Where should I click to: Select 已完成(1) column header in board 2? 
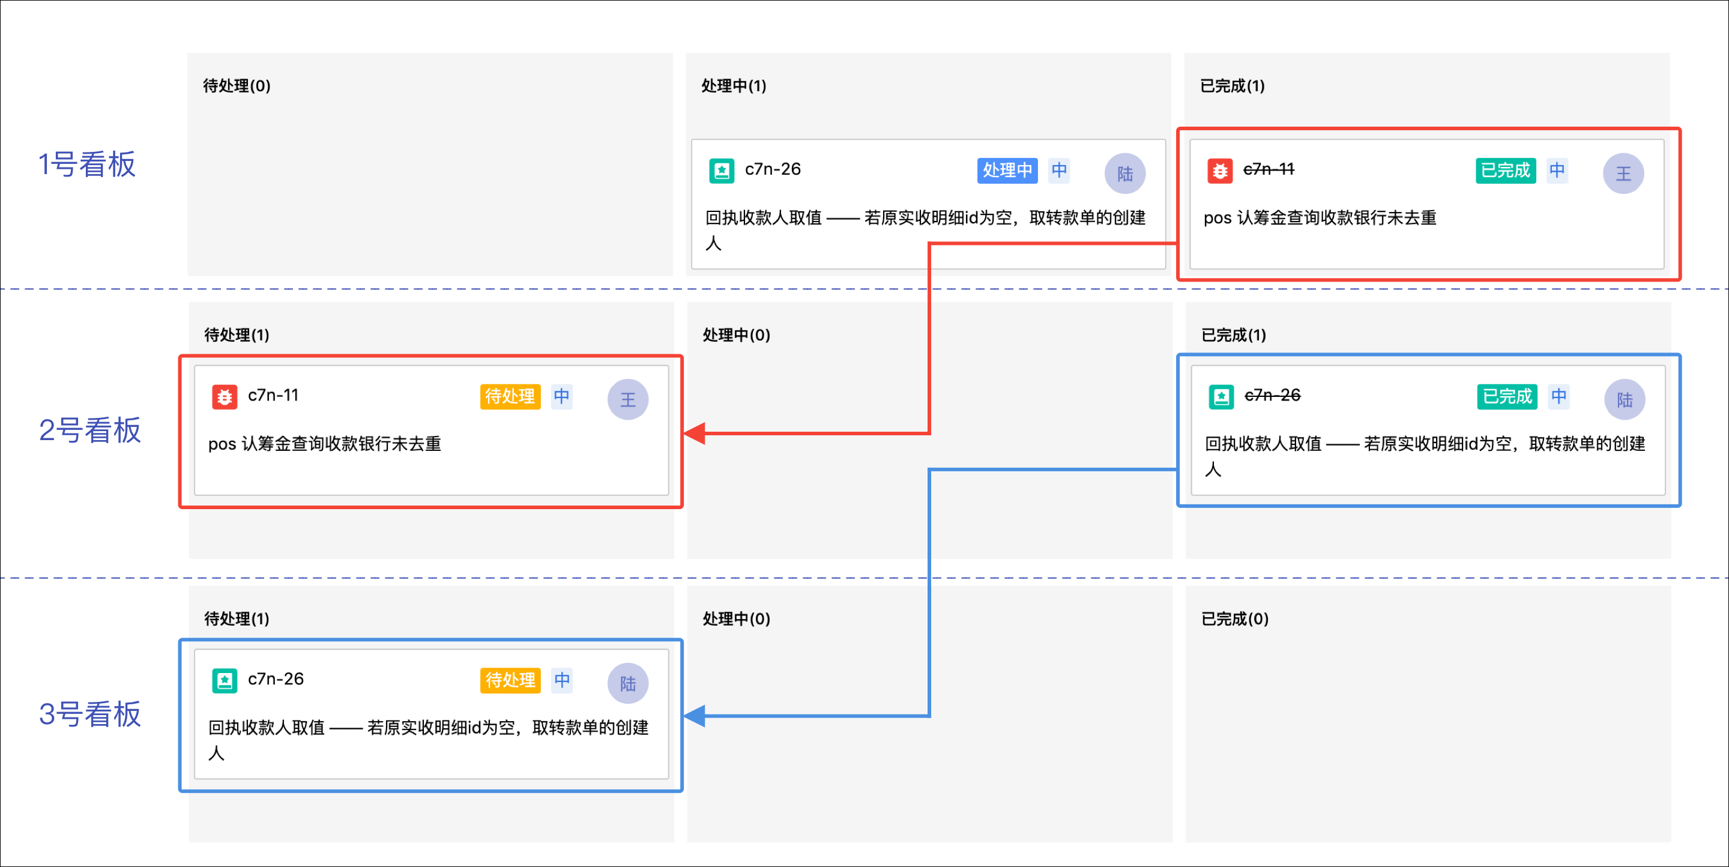click(x=1233, y=335)
